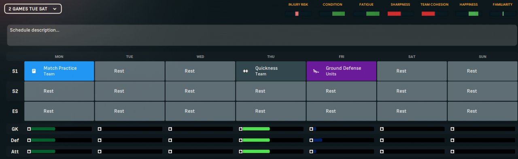This screenshot has width=518, height=159.
Task: Click the Condition indicator bar
Action: coord(332,14)
